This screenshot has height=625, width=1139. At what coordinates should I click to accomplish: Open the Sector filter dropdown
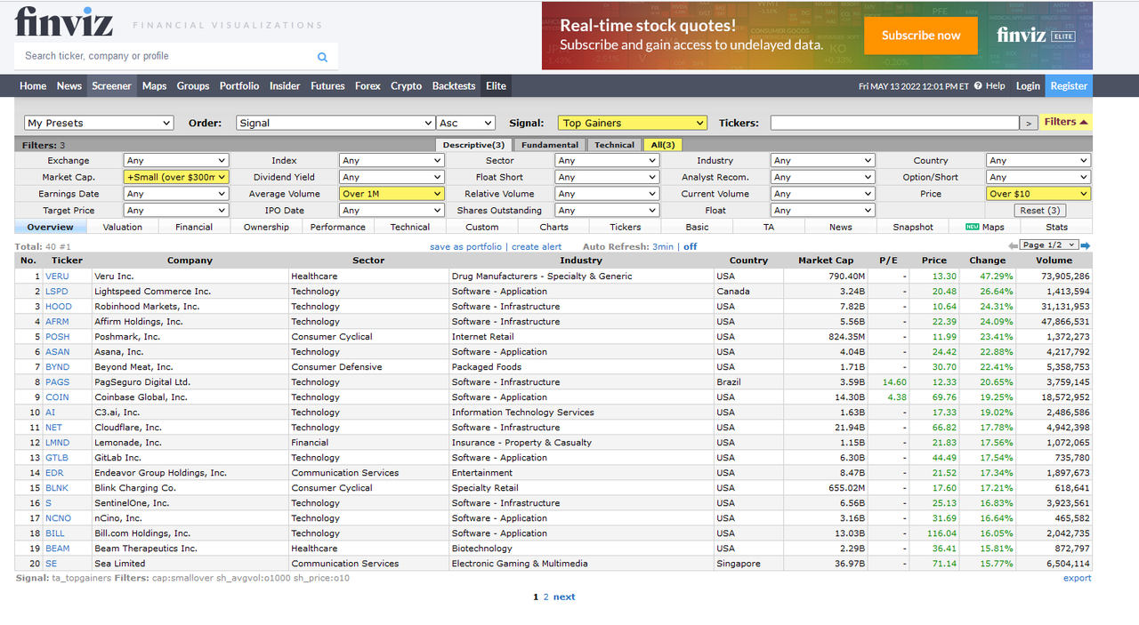607,161
